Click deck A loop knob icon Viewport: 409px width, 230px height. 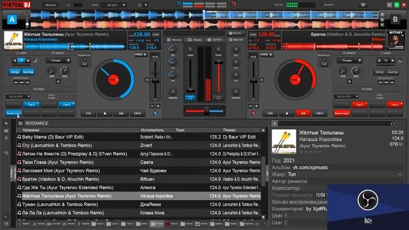pyautogui.click(x=35, y=61)
